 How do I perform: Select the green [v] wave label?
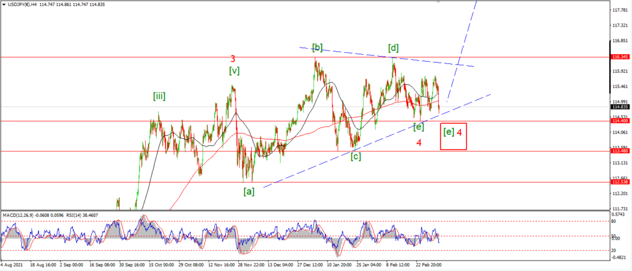click(x=234, y=71)
